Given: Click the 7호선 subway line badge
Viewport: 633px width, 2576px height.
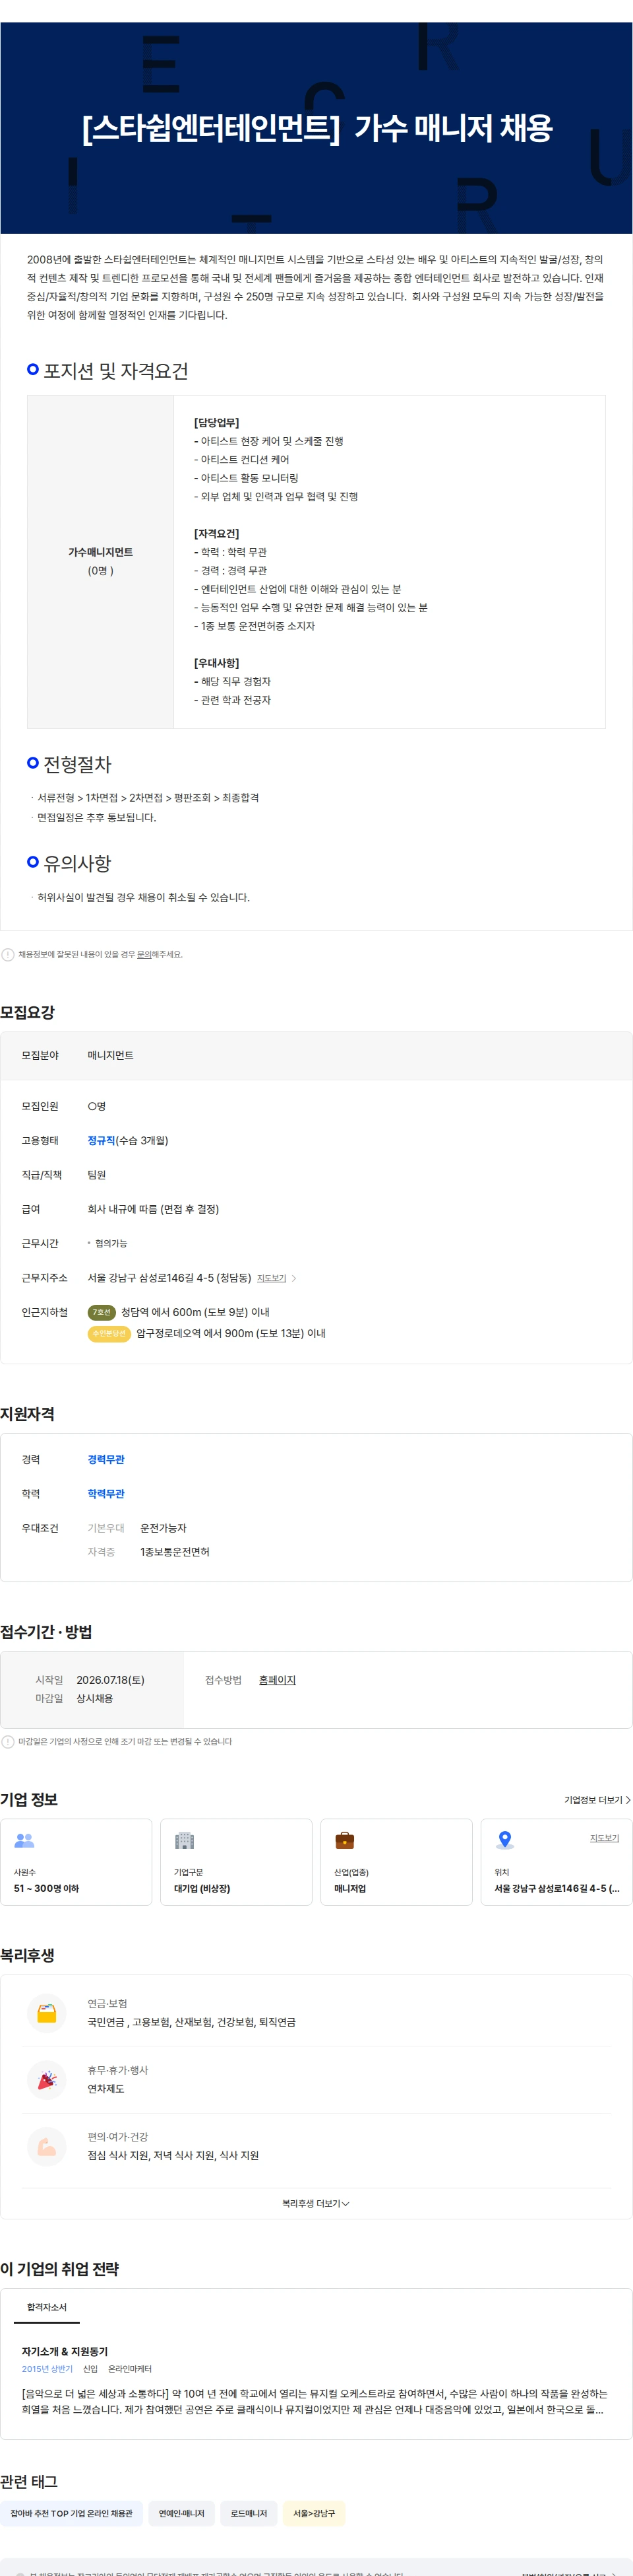Looking at the screenshot, I should (102, 1312).
